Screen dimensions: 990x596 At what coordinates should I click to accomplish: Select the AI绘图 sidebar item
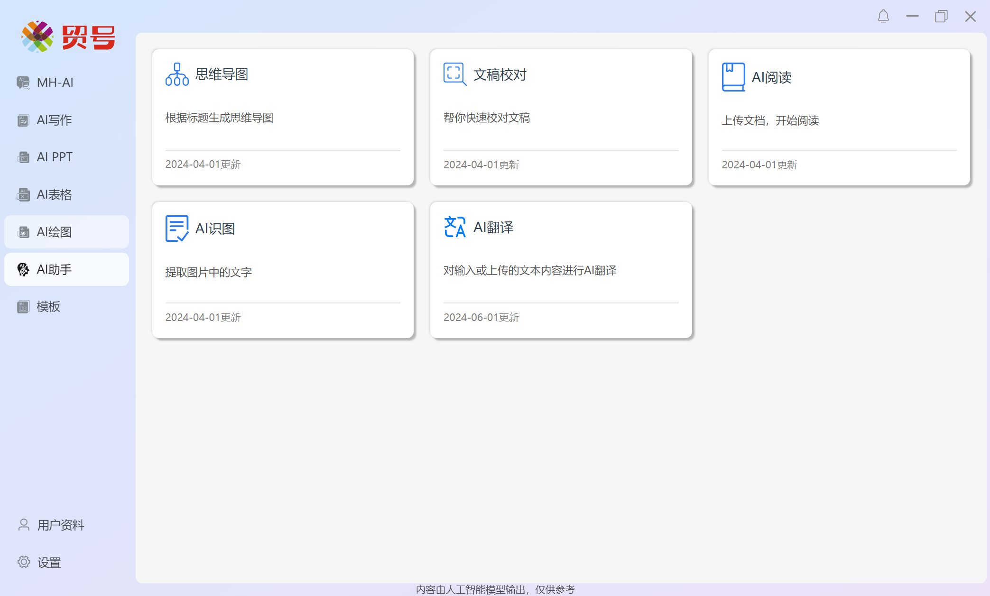(66, 232)
